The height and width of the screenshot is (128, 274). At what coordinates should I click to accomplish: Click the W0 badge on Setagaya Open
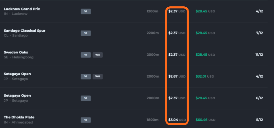pos(98,76)
